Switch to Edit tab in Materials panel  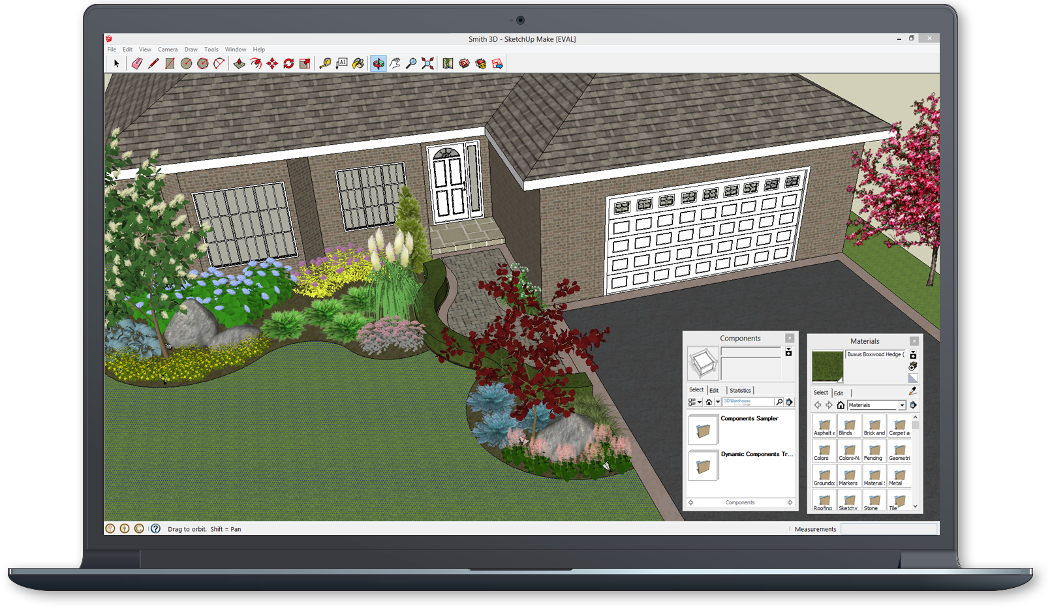click(x=839, y=393)
